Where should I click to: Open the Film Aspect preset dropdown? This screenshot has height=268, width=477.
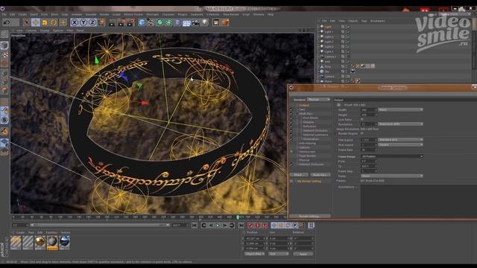[x=400, y=140]
